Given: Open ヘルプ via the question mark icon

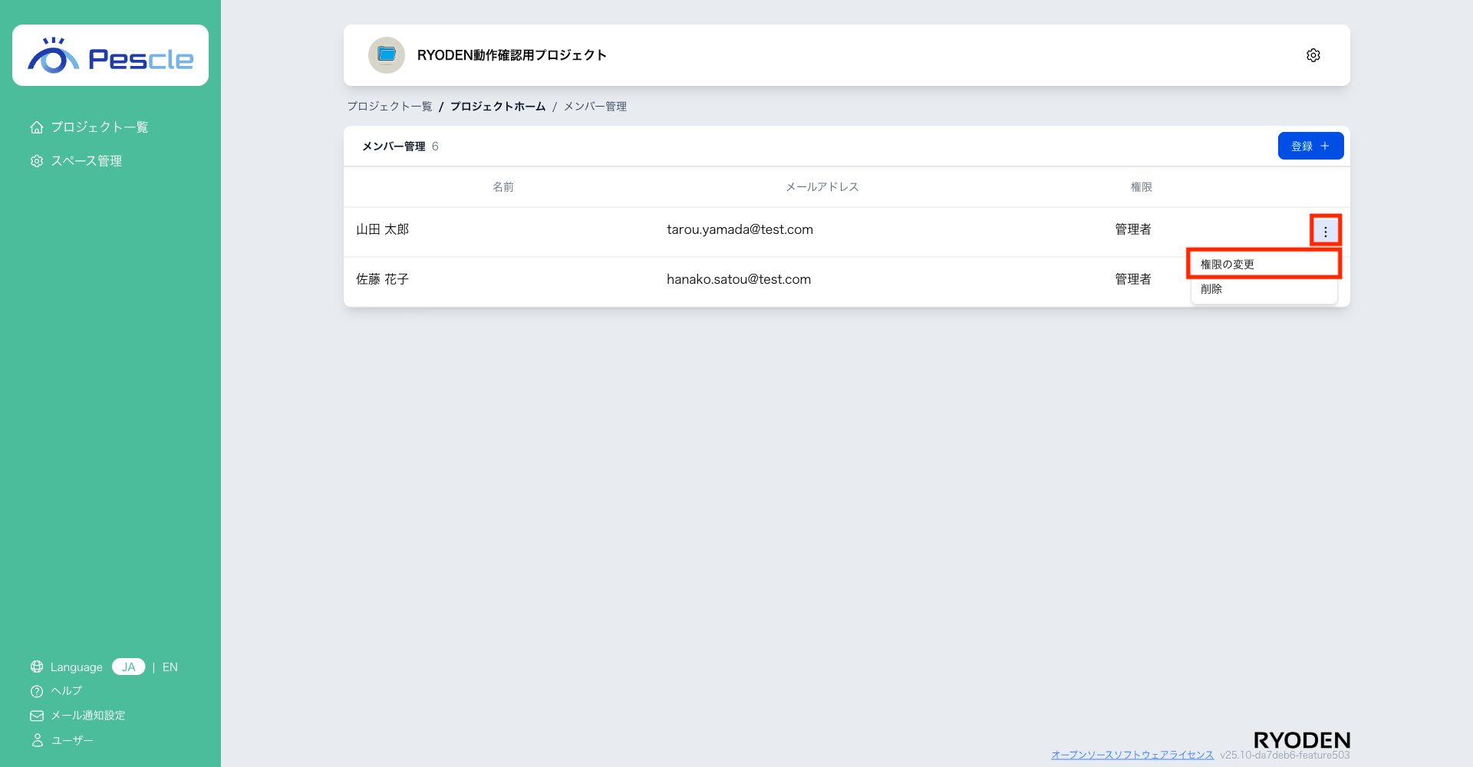Looking at the screenshot, I should pos(36,691).
